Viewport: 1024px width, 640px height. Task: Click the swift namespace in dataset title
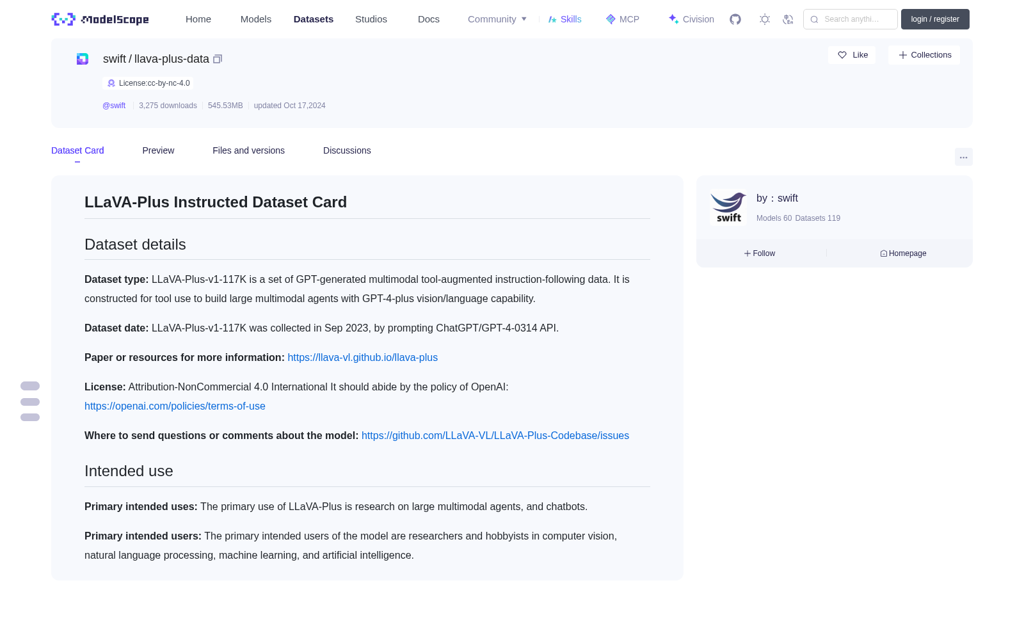115,59
